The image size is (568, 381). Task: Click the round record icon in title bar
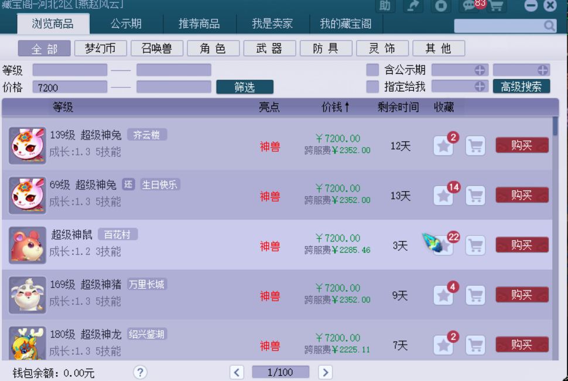point(441,6)
